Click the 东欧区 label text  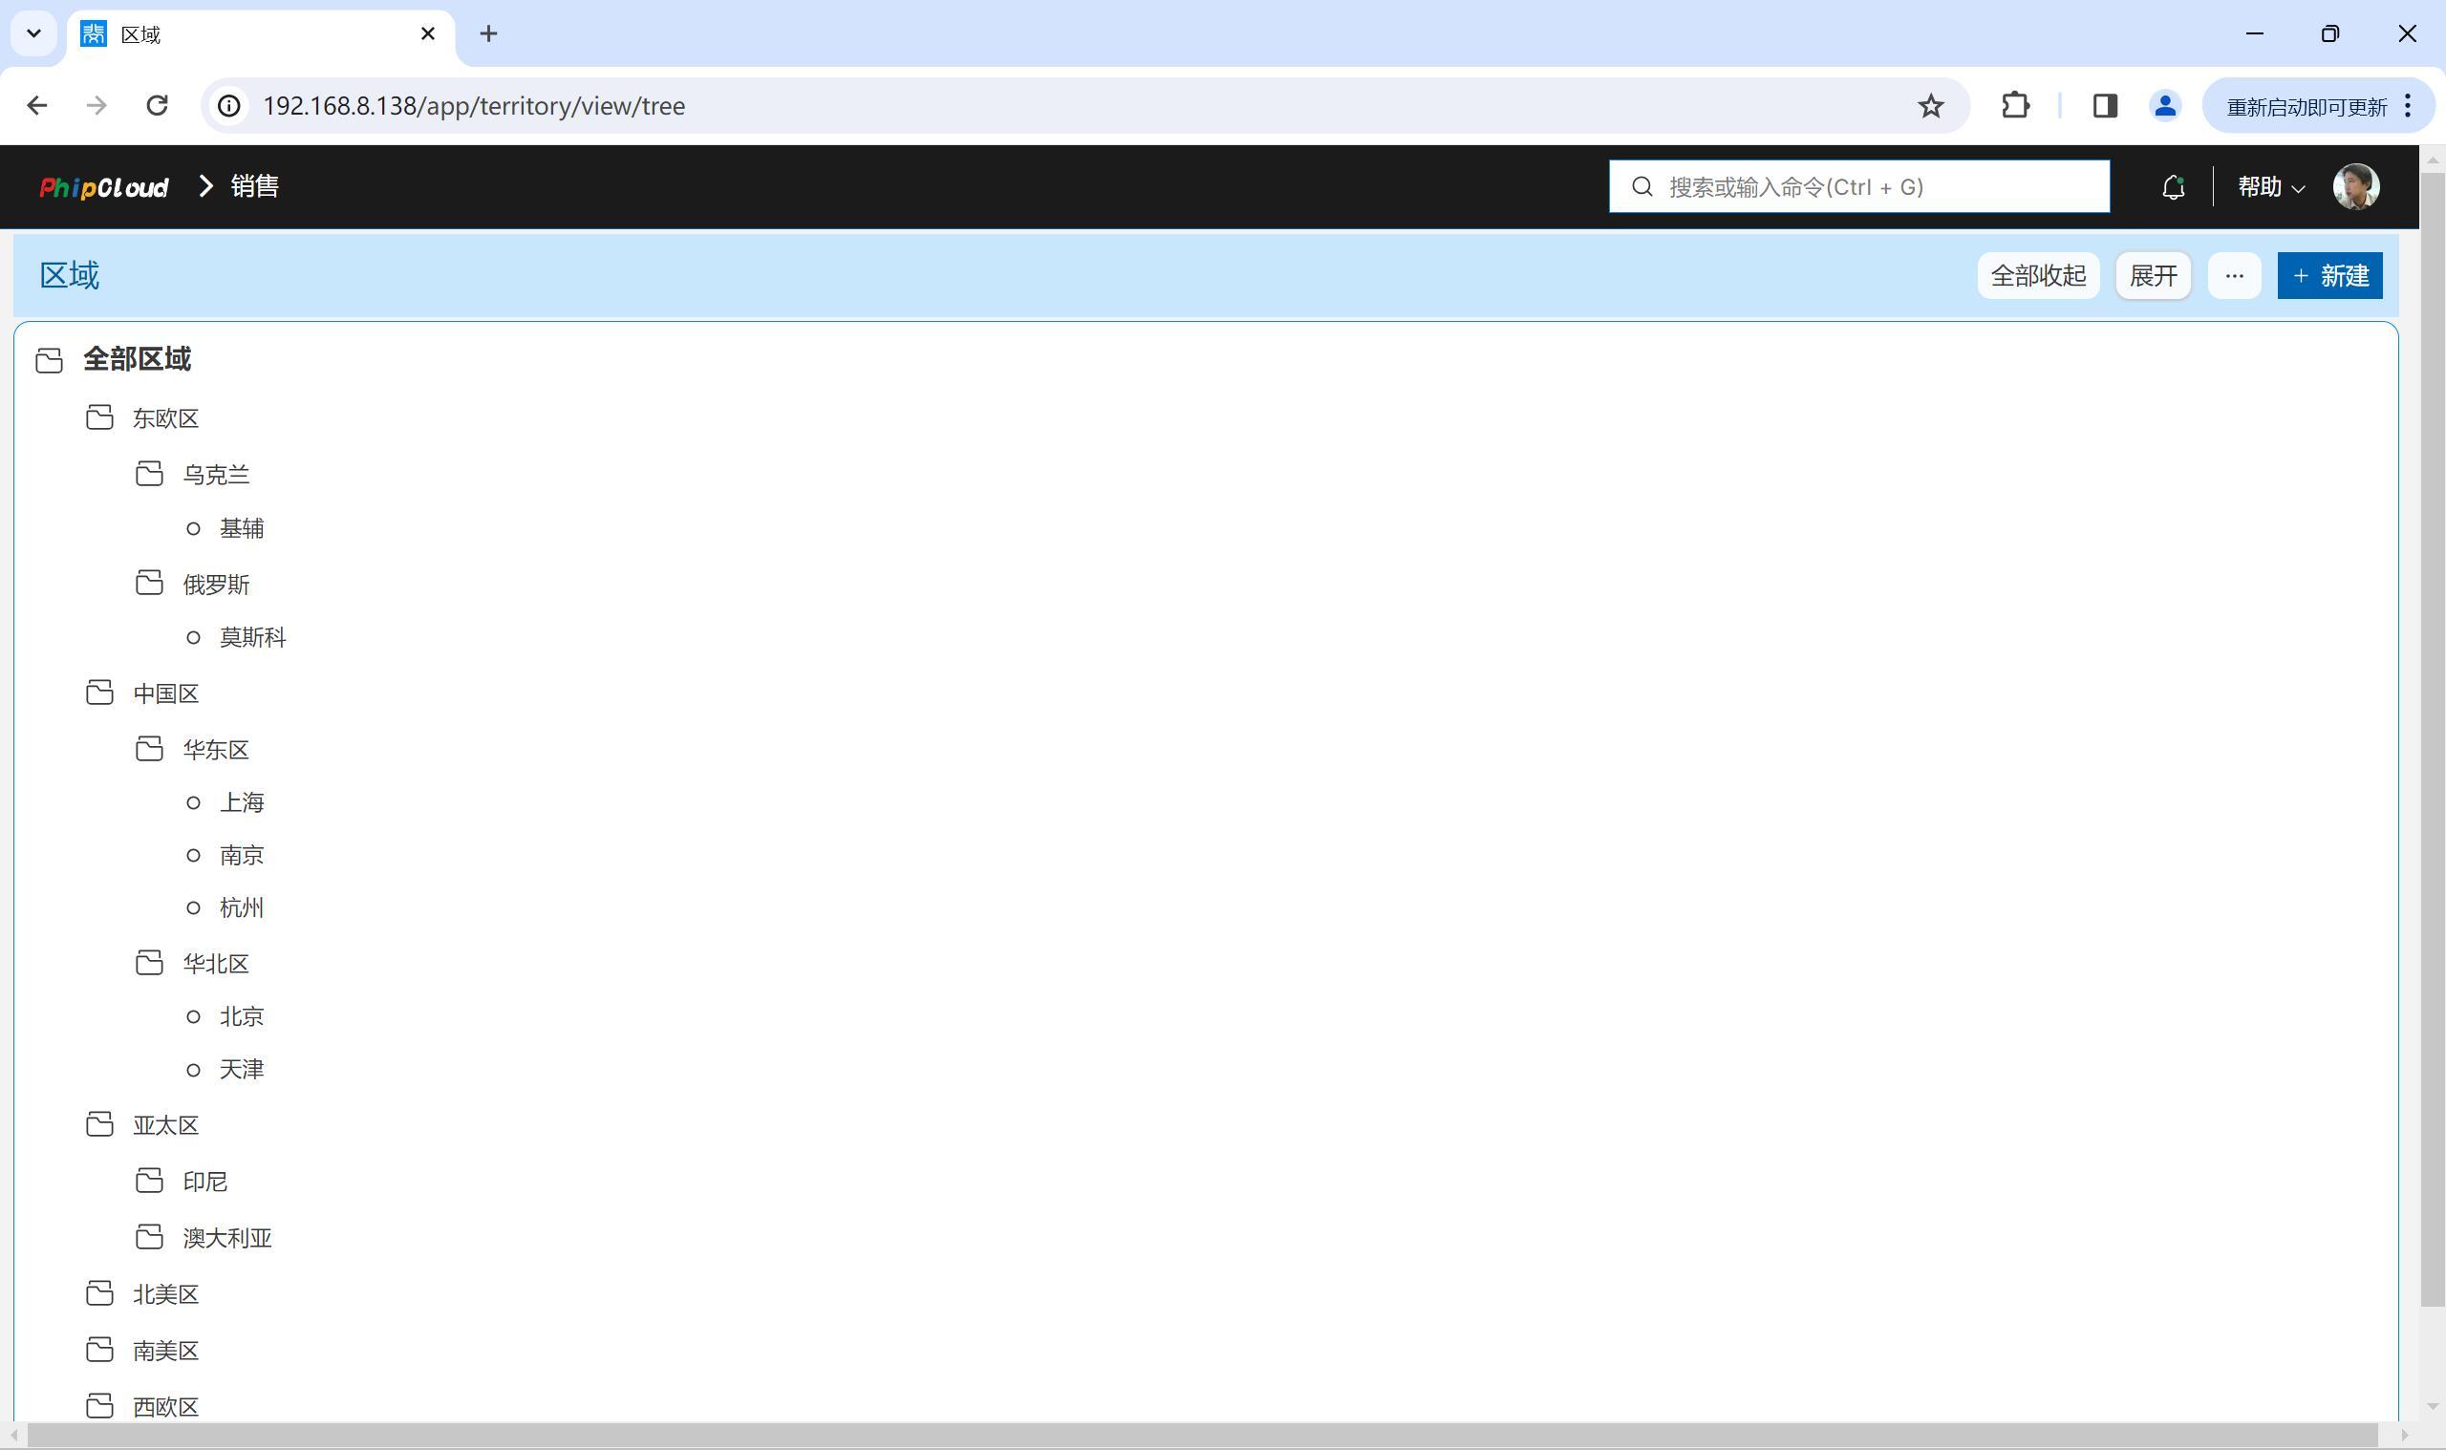(166, 419)
